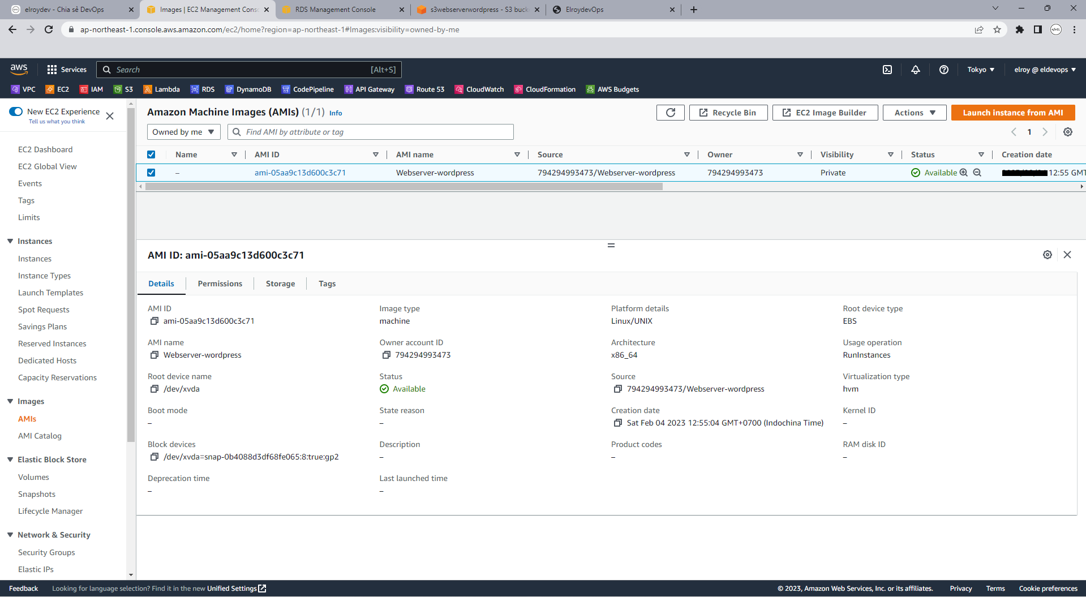The height and width of the screenshot is (597, 1086).
Task: Open the RDS shortcut in favorites bar
Action: pos(203,89)
